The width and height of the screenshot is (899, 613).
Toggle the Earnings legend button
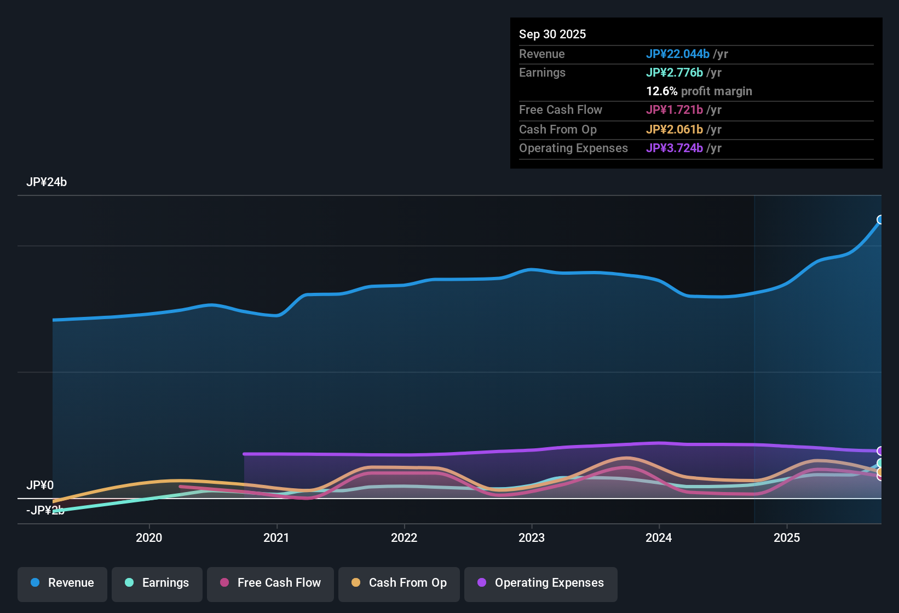(157, 583)
